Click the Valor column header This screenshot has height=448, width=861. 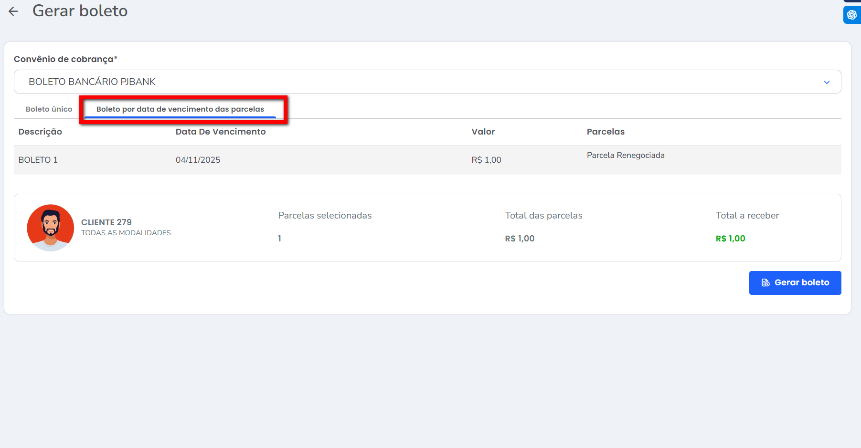[483, 132]
